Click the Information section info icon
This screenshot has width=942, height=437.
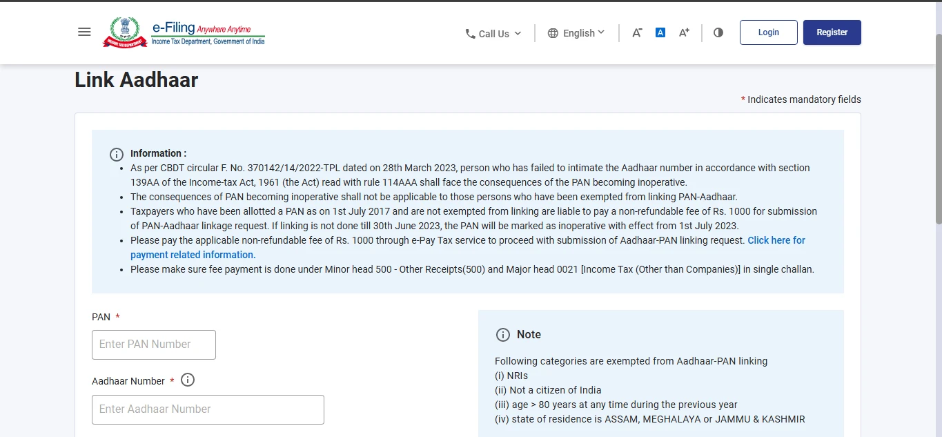point(117,154)
